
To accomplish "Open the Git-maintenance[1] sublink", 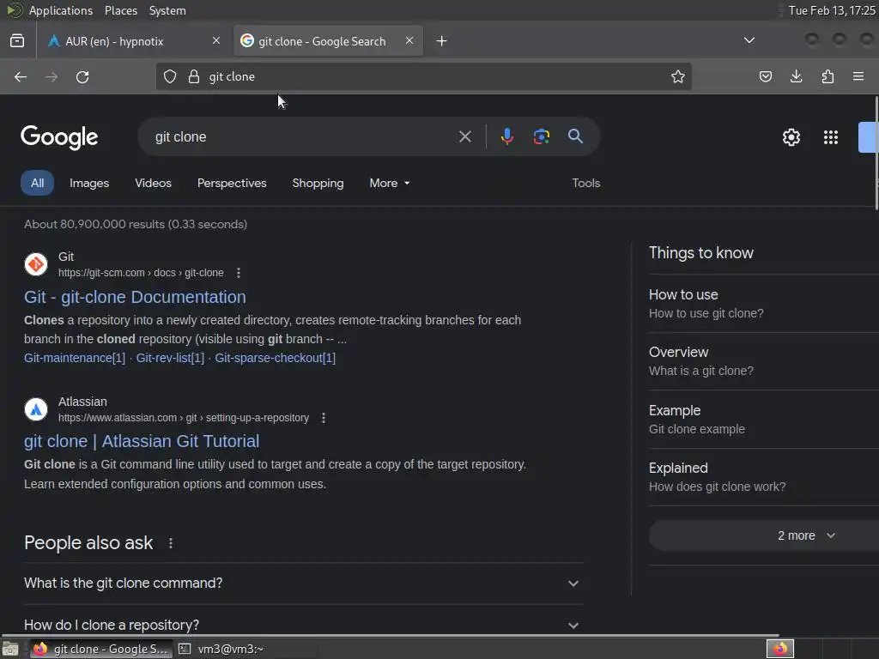I will click(x=75, y=358).
